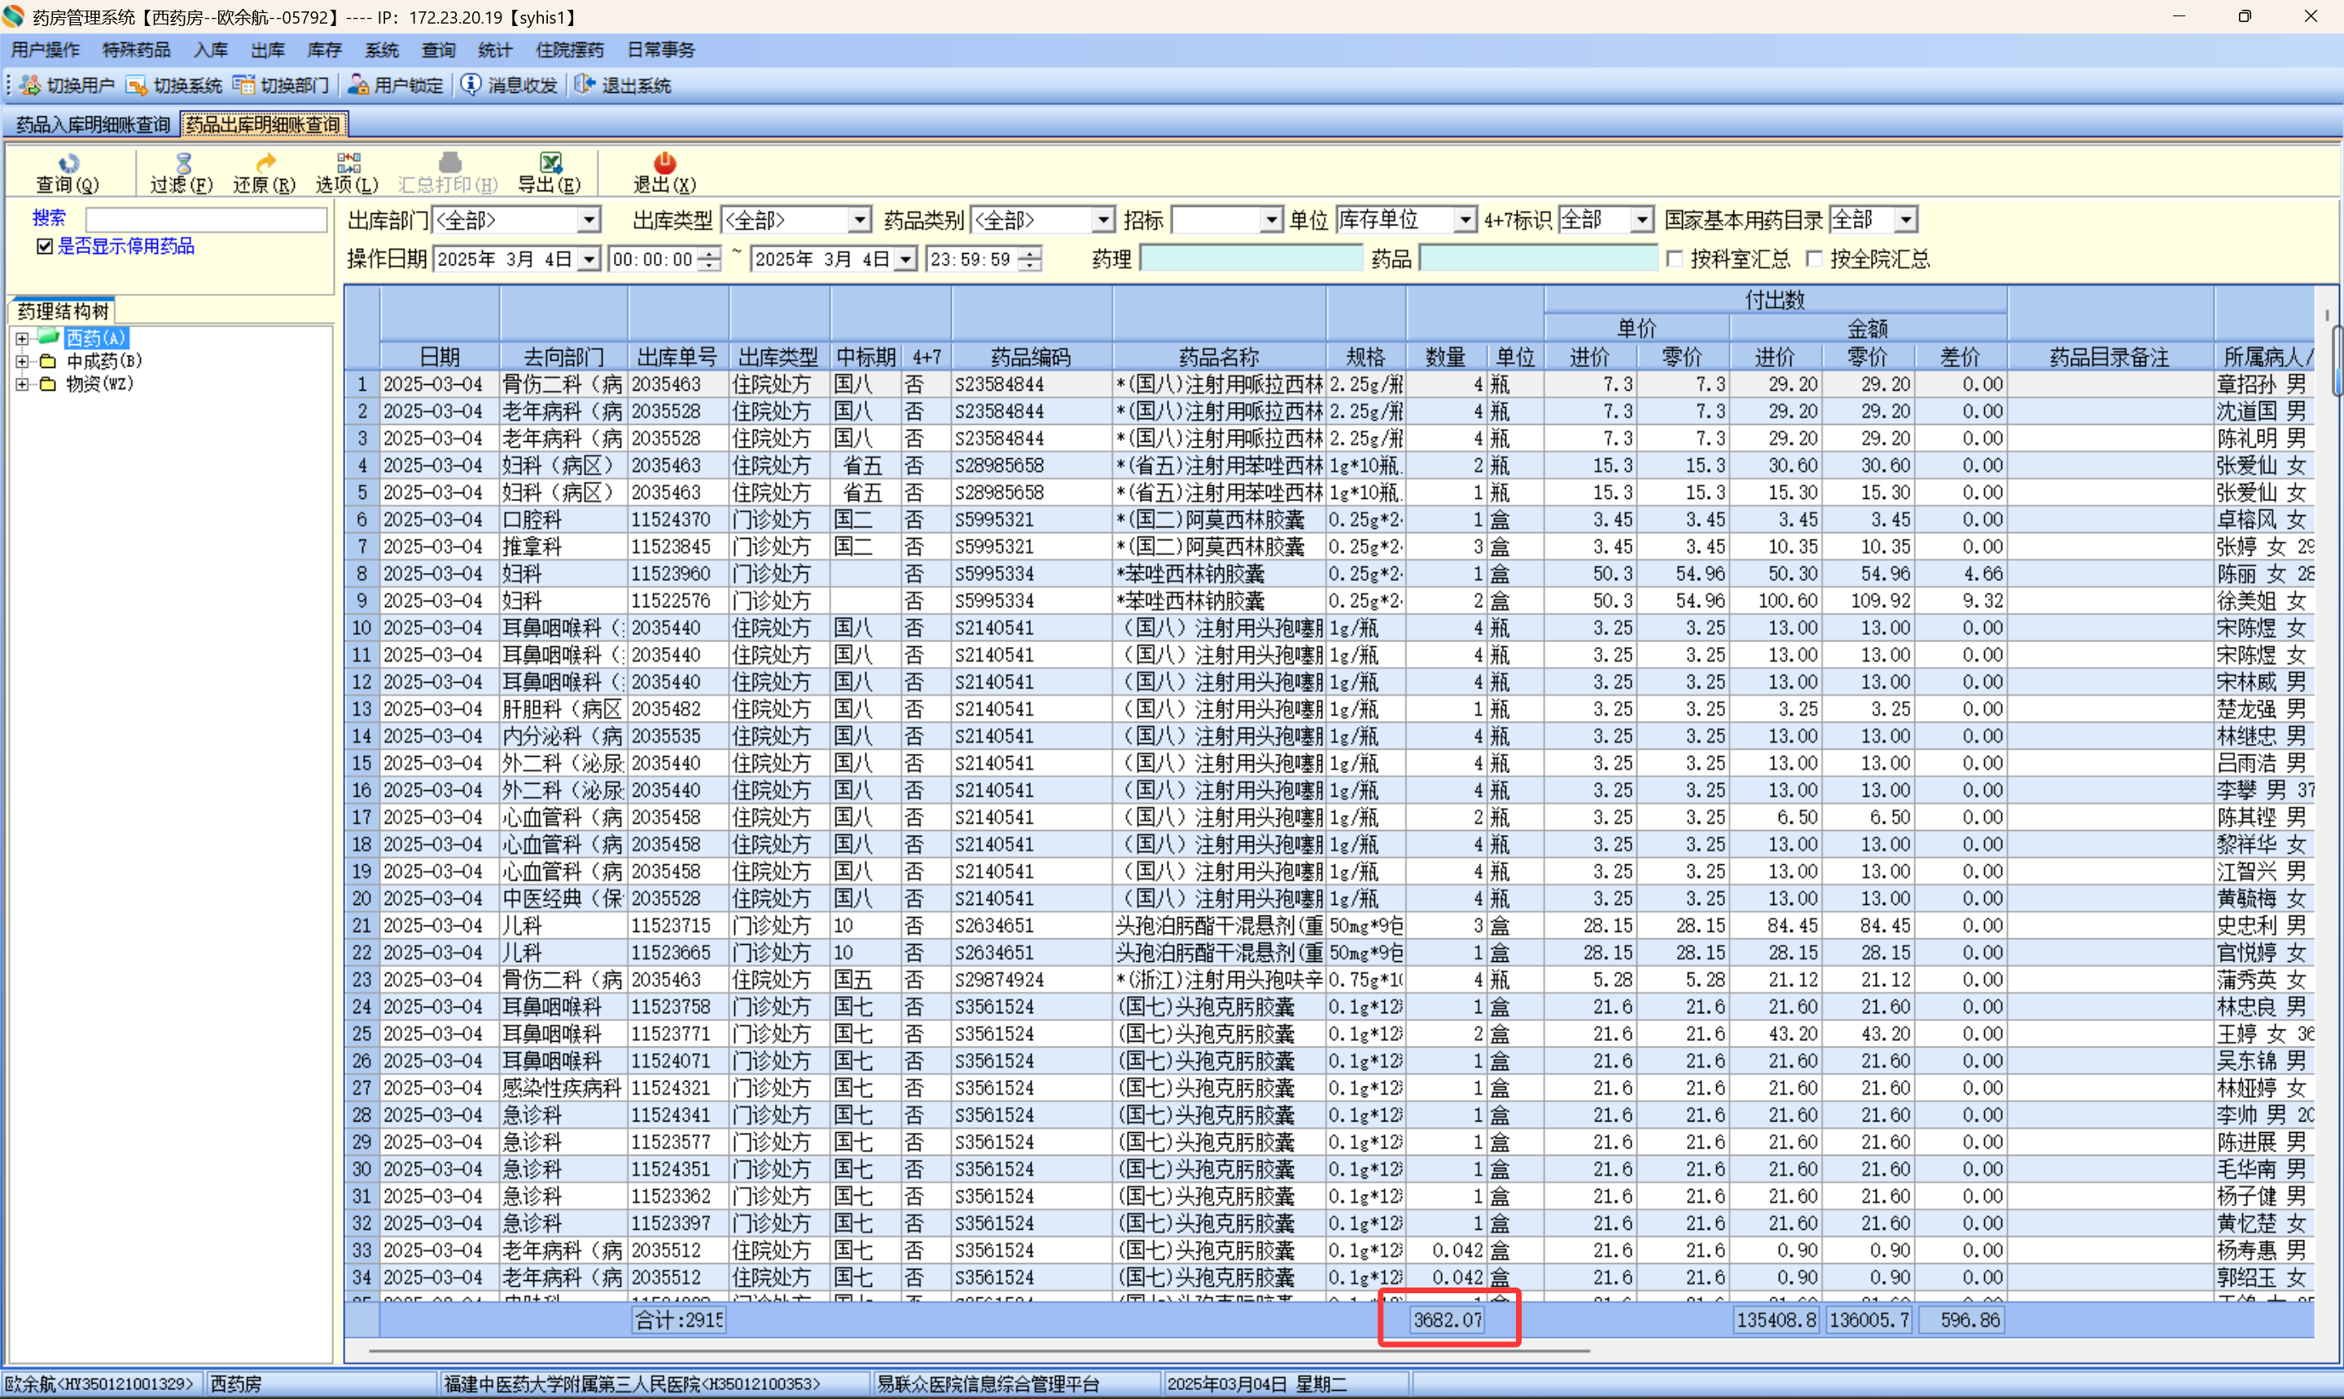Switch to 药品入库明细账查询 tab

[92, 125]
